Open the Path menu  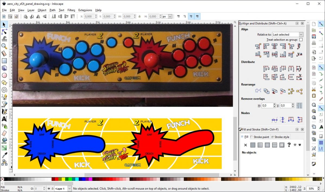click(x=53, y=10)
